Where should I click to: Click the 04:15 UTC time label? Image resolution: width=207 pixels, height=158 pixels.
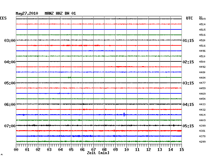188,105
